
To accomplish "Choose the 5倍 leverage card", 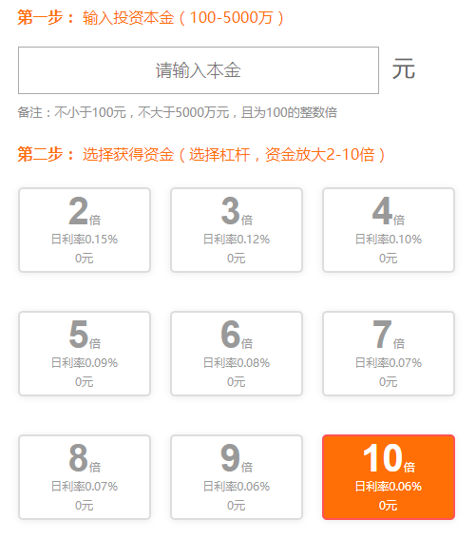I will coord(85,354).
